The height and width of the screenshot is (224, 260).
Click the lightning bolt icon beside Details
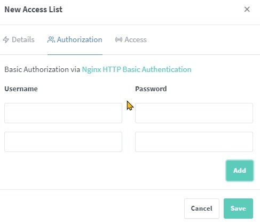click(x=6, y=39)
